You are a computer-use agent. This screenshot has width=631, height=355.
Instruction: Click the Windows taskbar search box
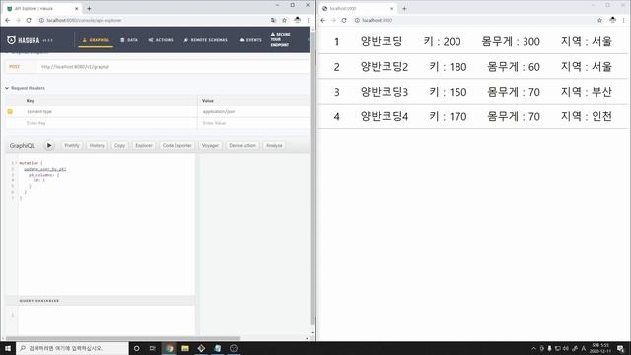[x=72, y=348]
